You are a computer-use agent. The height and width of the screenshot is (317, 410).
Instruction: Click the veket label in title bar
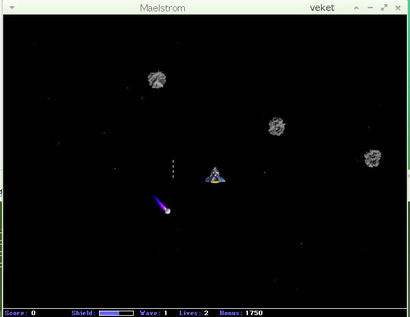pyautogui.click(x=322, y=8)
